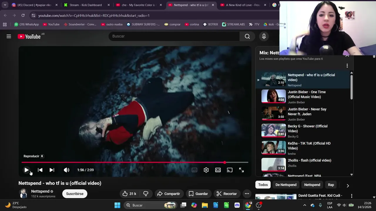
Task: Open the WhatsApp bookmark
Action: (27, 24)
